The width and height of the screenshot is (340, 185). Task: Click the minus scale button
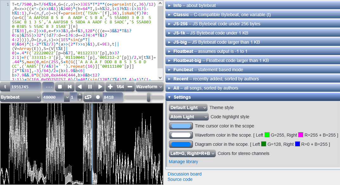(130, 87)
